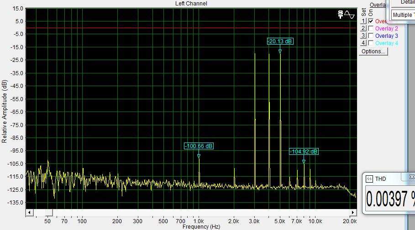Click the -20.13 dB peak marker label
Screen dimensions: 415x230
click(280, 41)
